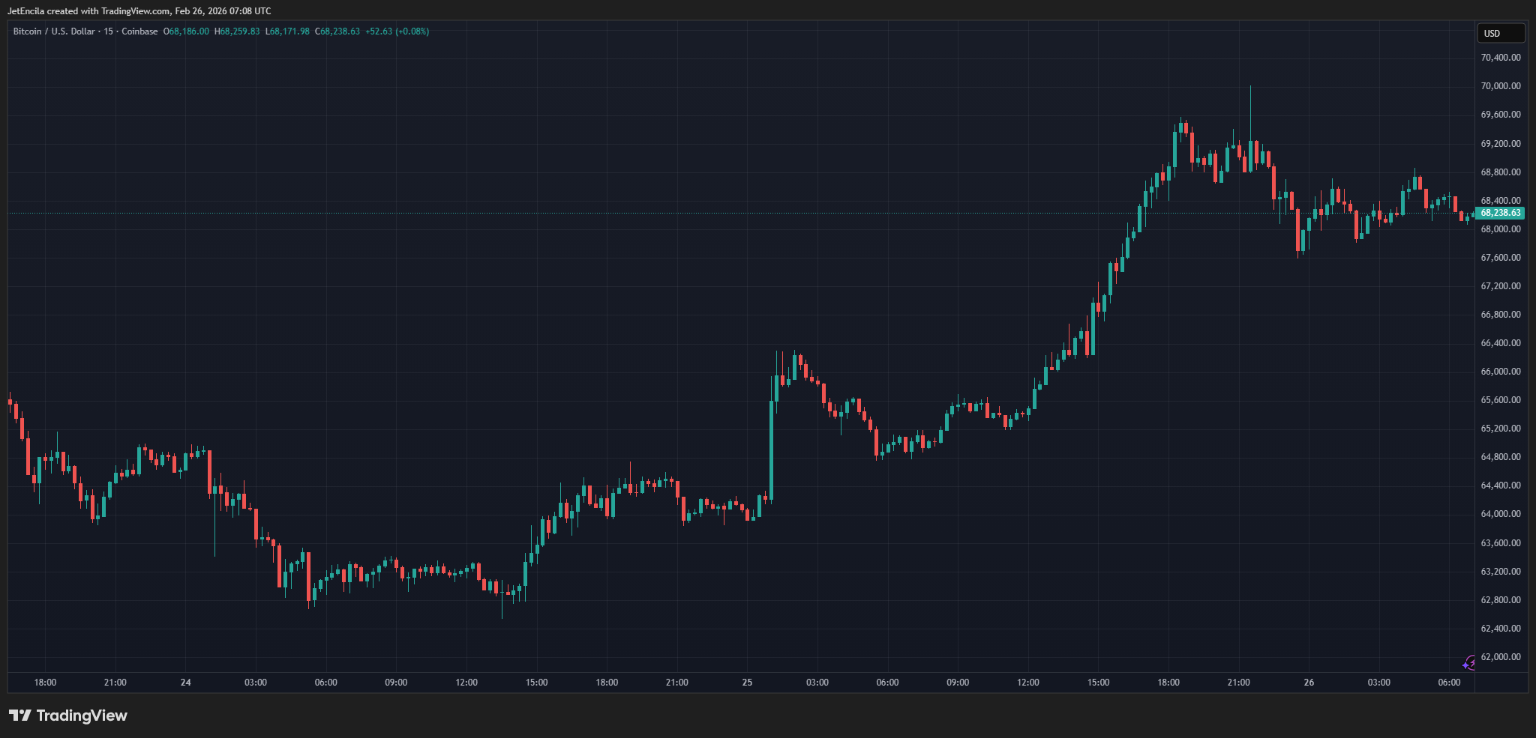Screen dimensions: 1536x738
Task: Click the date 24 on the time axis
Action: coord(186,683)
